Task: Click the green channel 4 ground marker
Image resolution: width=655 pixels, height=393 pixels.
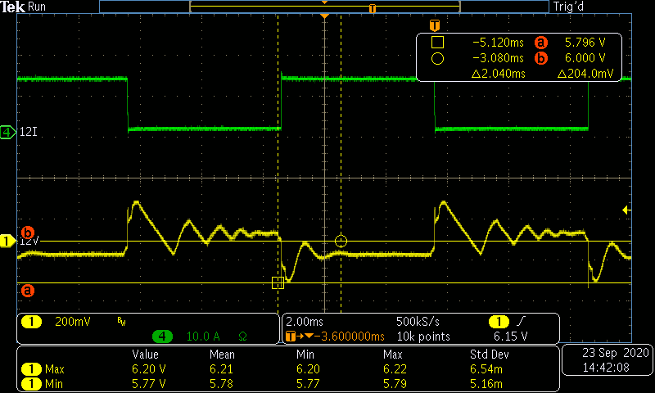Action: (7, 132)
